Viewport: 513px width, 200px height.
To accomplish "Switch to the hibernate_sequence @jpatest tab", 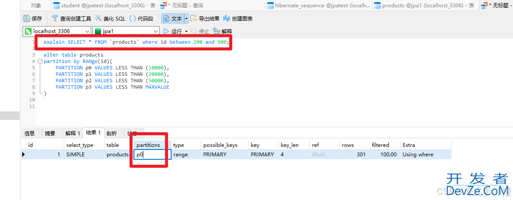I will click(x=318, y=5).
